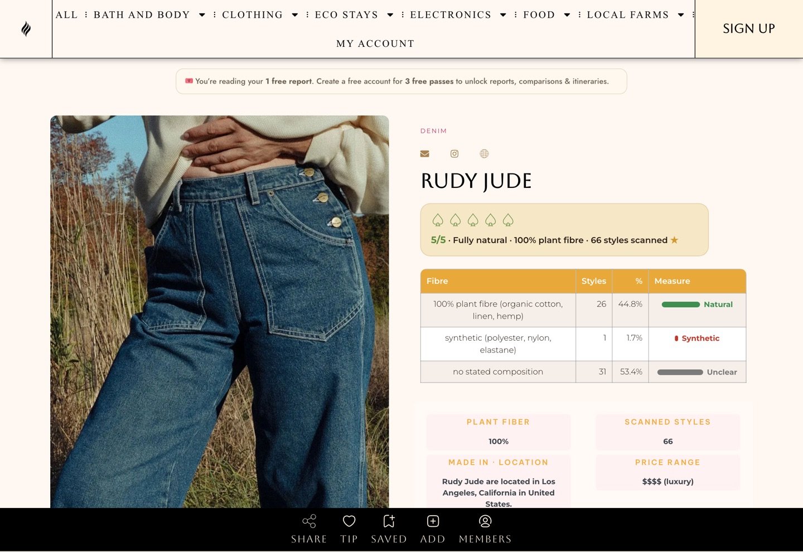This screenshot has width=803, height=552.
Task: Open the email envelope icon for Rudy Jude
Action: (x=425, y=154)
